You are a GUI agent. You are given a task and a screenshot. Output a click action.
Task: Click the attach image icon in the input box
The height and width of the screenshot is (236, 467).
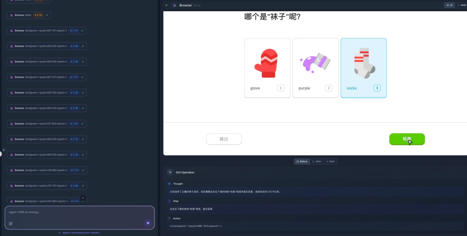11,223
